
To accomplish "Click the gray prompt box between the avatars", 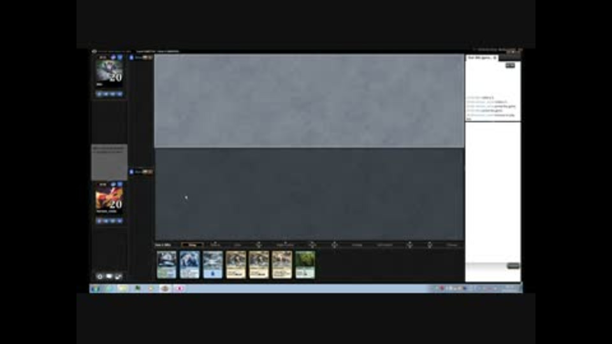I will (x=109, y=162).
